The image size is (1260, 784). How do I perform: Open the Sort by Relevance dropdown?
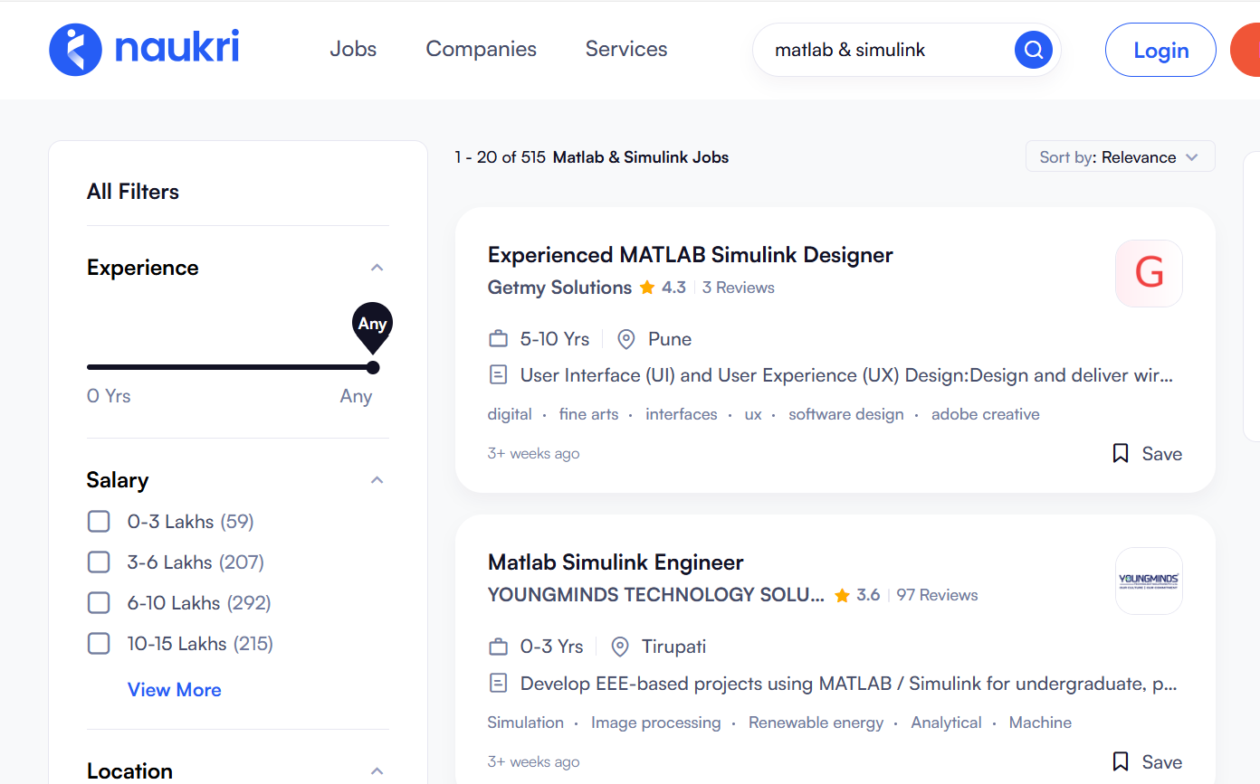coord(1120,157)
